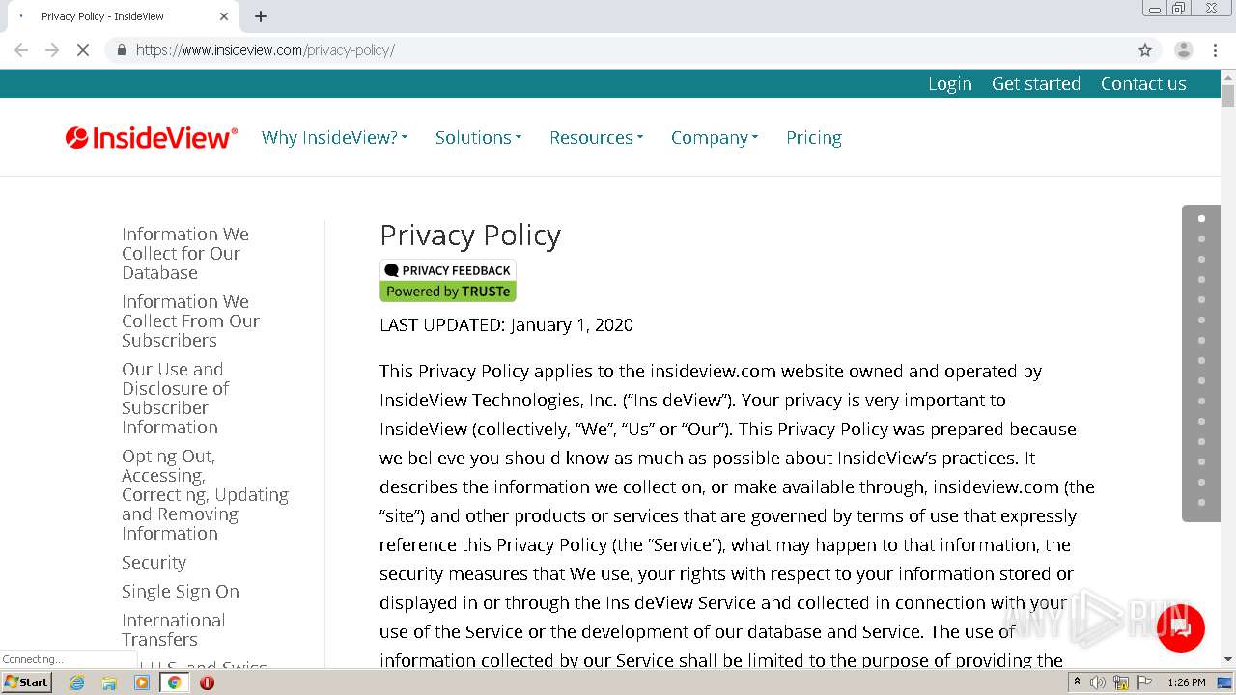1236x695 pixels.
Task: Bookmark this page with star icon
Action: (1145, 50)
